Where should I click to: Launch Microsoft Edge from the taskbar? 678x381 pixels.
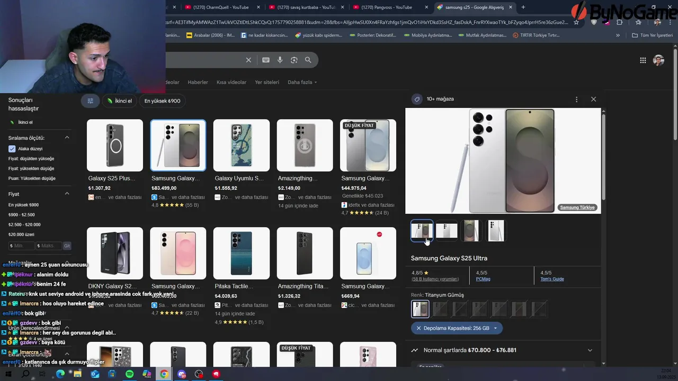[60, 374]
